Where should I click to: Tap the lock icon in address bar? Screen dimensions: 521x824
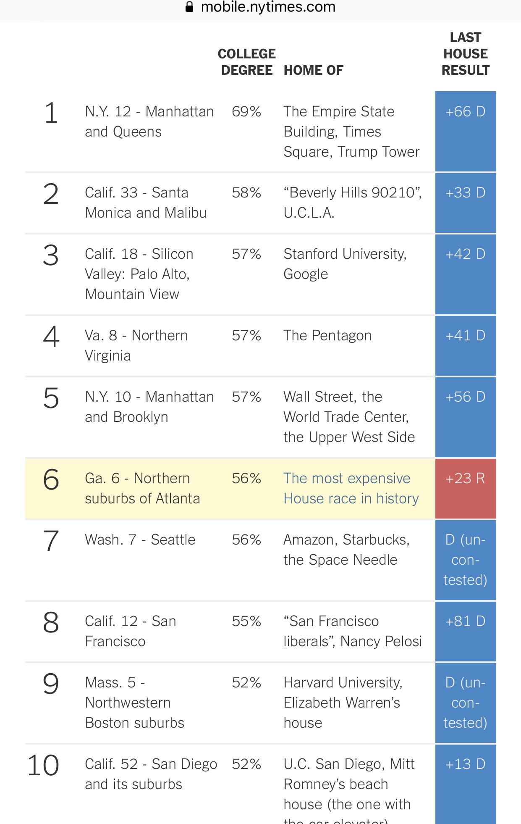point(189,7)
